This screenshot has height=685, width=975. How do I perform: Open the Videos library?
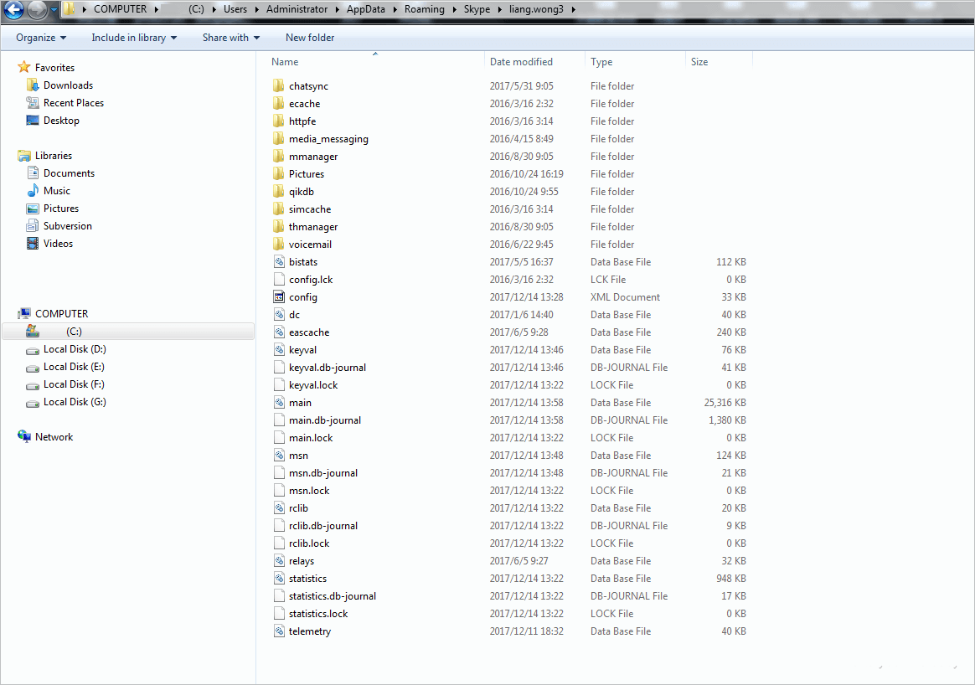point(58,243)
